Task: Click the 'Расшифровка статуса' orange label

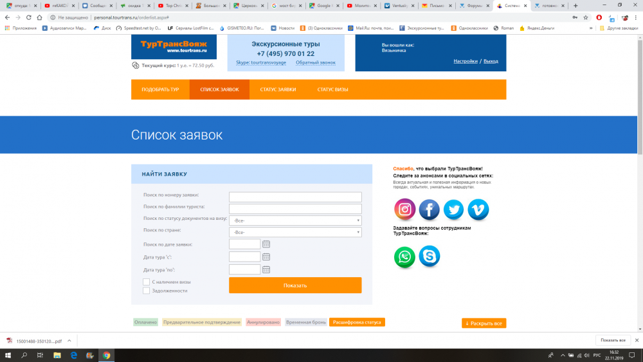Action: pyautogui.click(x=357, y=322)
